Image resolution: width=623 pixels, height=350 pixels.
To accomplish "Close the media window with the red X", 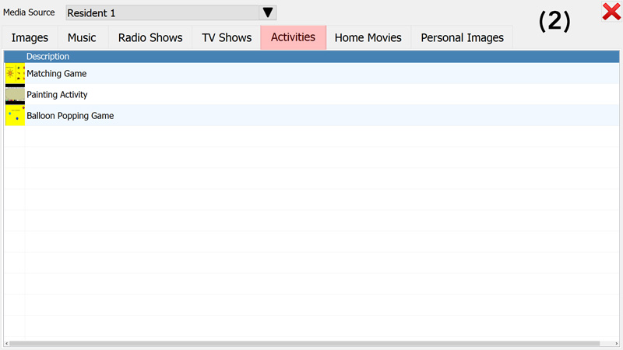I will tap(611, 12).
